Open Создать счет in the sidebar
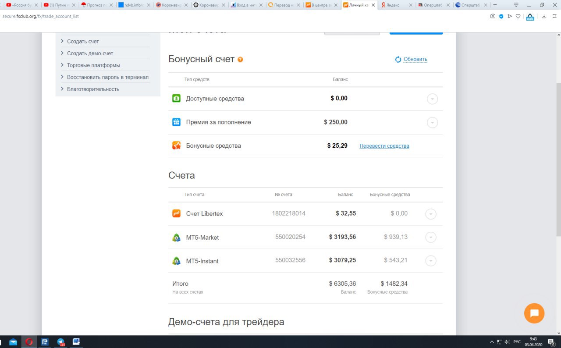Image resolution: width=561 pixels, height=348 pixels. tap(83, 41)
